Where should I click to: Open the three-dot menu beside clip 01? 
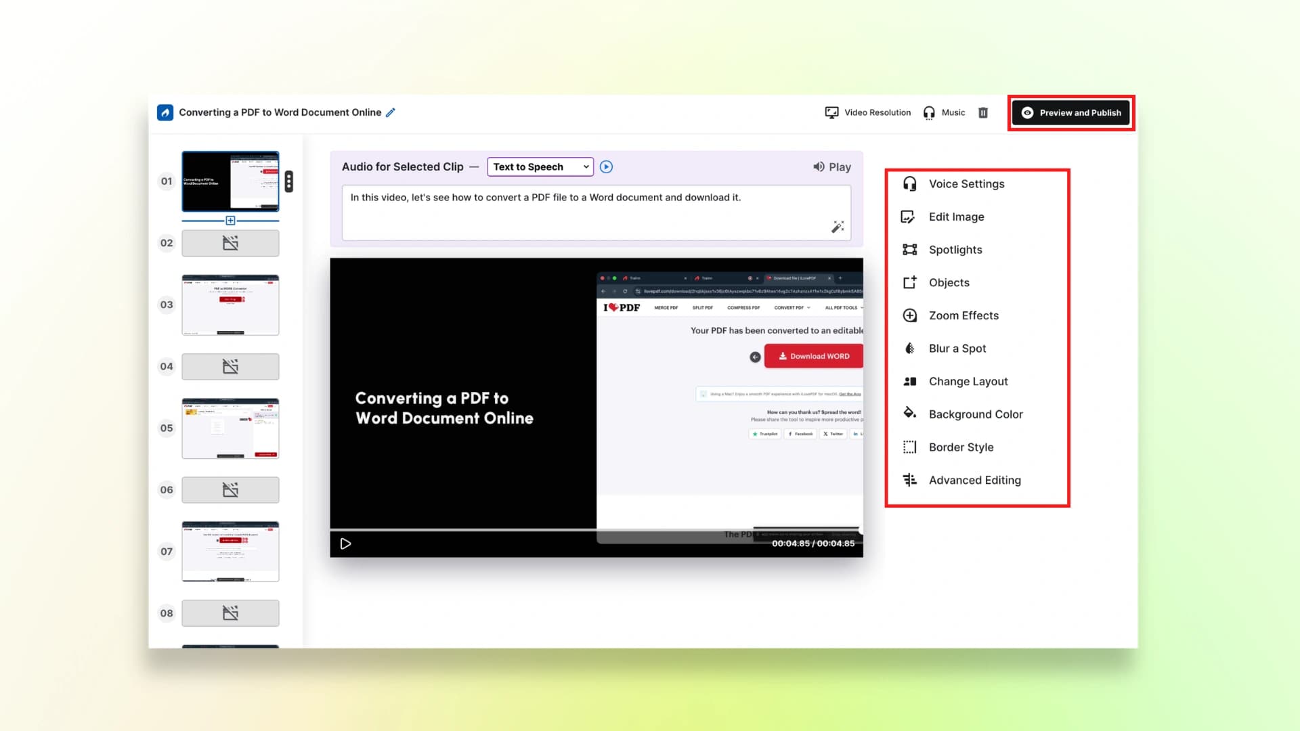(x=289, y=181)
